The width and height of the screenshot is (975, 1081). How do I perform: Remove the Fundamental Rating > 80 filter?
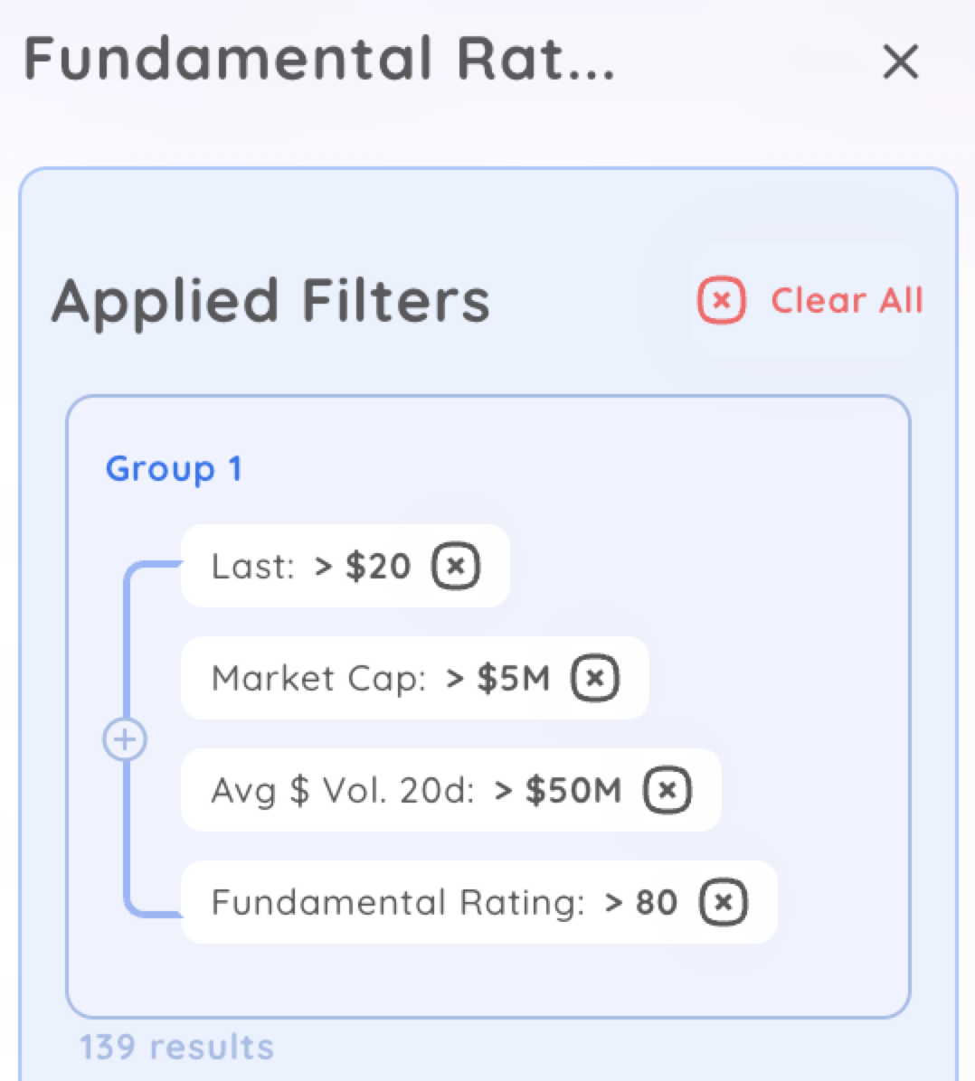(x=724, y=902)
